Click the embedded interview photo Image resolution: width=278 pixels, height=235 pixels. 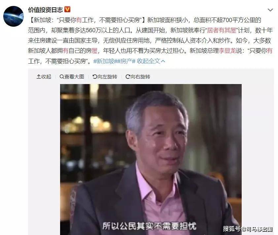click(151, 160)
